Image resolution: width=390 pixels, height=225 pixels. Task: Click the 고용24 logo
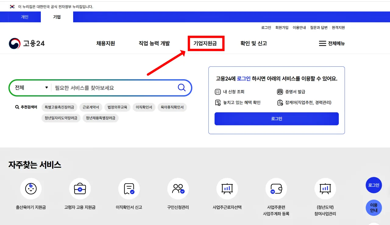click(x=27, y=43)
